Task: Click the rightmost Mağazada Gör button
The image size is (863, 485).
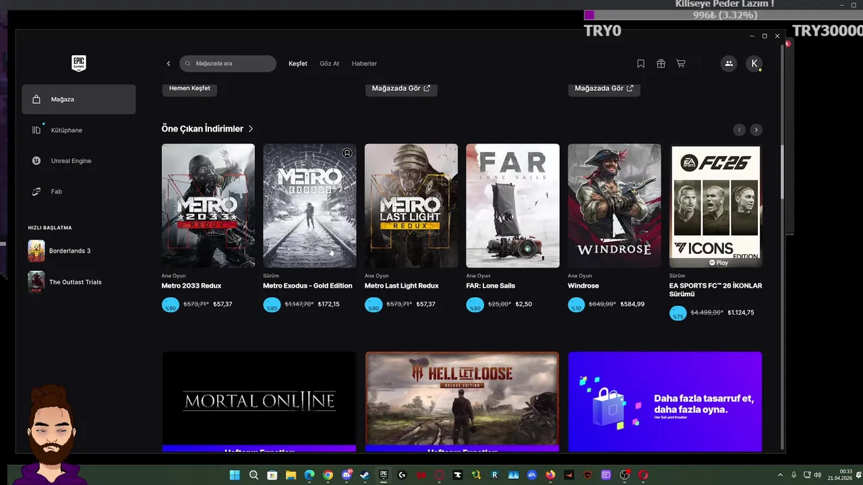Action: (x=604, y=88)
